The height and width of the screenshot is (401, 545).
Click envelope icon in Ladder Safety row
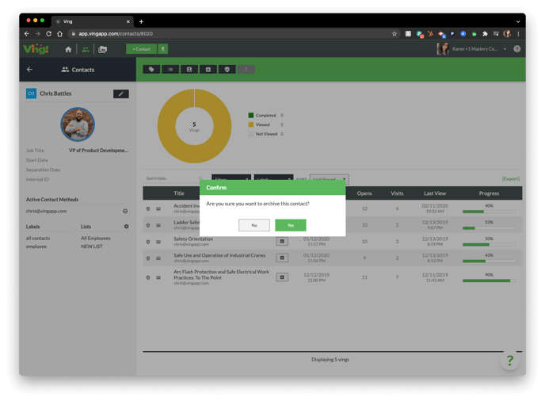[x=158, y=225]
